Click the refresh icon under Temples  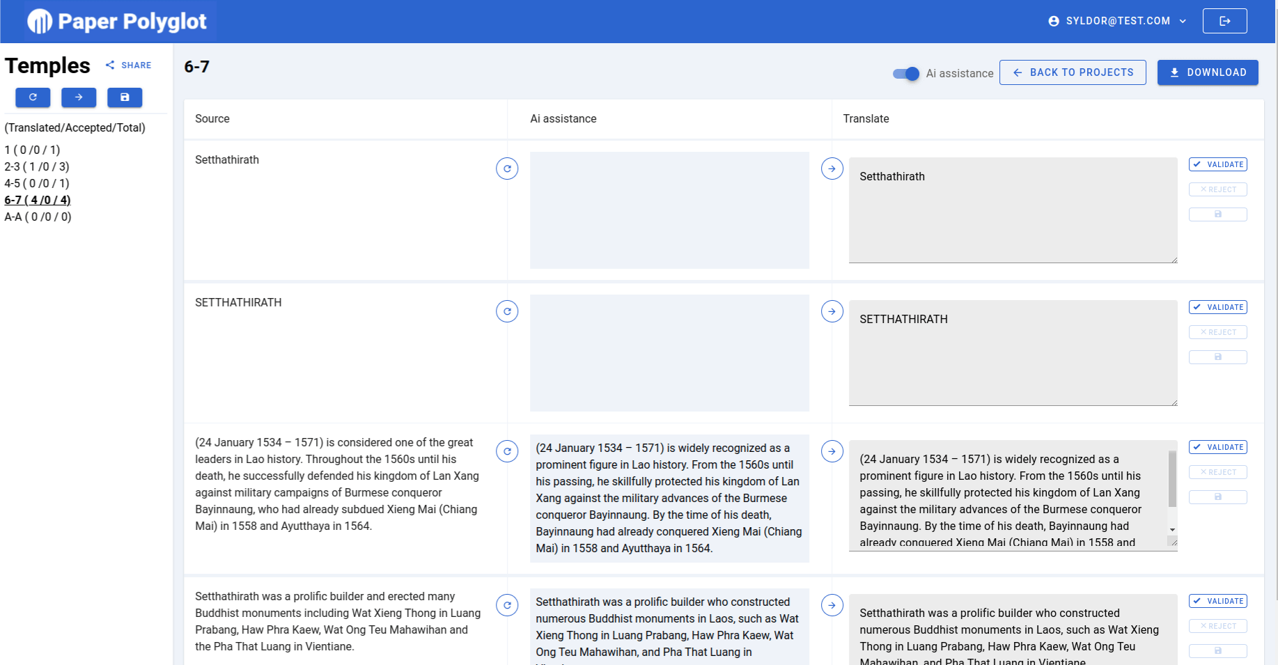33,97
